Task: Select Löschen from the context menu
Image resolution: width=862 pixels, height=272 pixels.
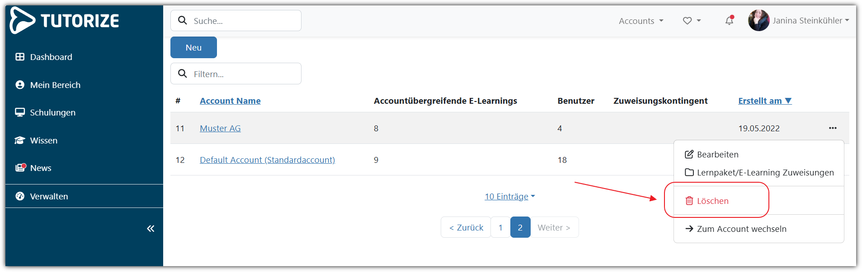Action: pyautogui.click(x=712, y=201)
